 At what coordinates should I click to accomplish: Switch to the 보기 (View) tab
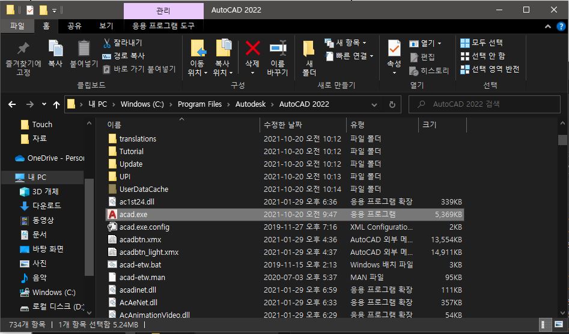coord(106,26)
